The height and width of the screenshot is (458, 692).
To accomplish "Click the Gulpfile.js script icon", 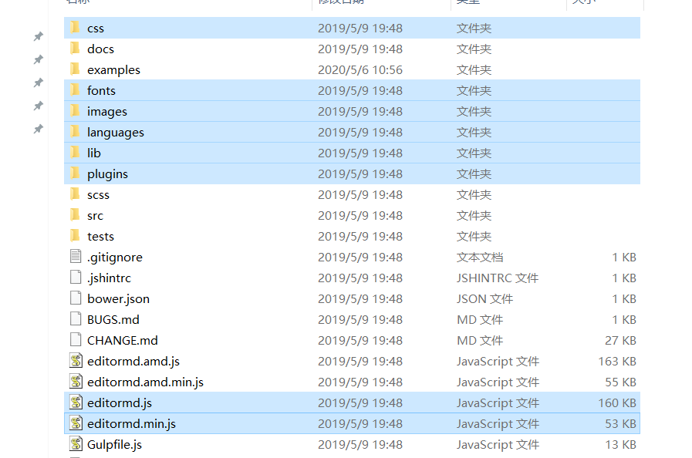I will 76,443.
